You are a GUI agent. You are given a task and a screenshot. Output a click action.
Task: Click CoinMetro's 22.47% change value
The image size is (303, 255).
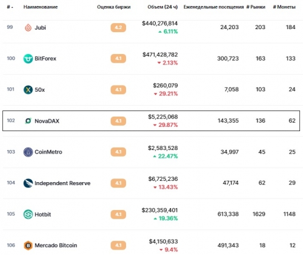[168, 156]
